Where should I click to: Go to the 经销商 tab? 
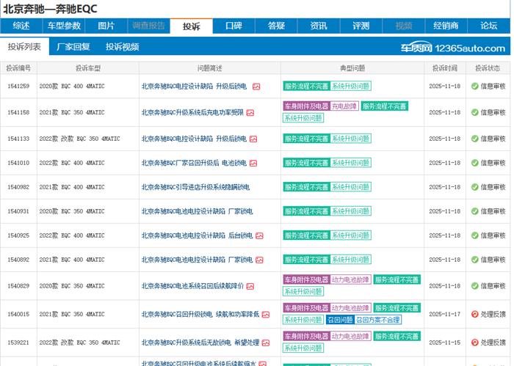point(446,26)
